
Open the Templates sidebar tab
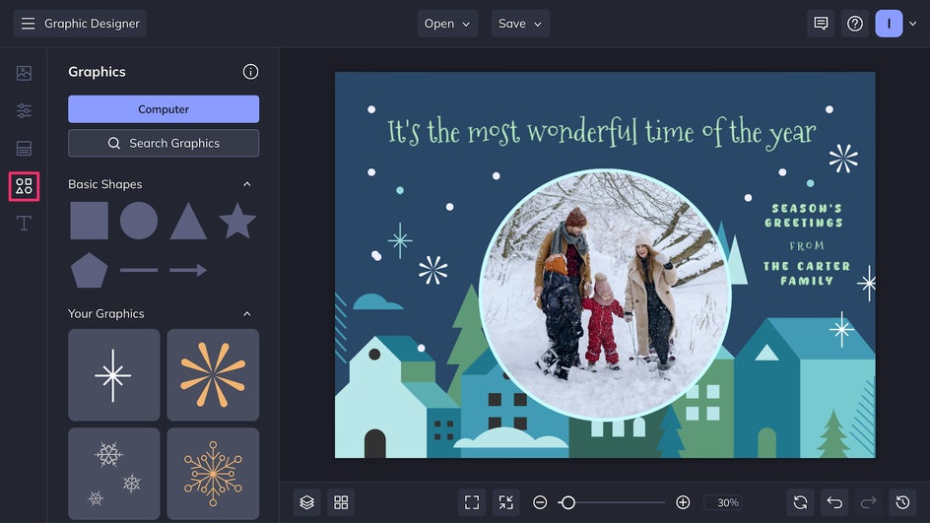pos(24,149)
